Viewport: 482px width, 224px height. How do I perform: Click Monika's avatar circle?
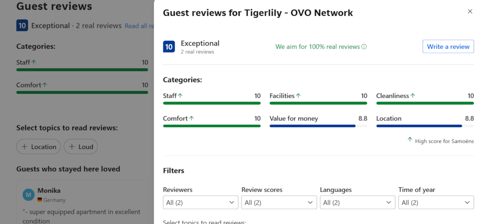coord(28,195)
